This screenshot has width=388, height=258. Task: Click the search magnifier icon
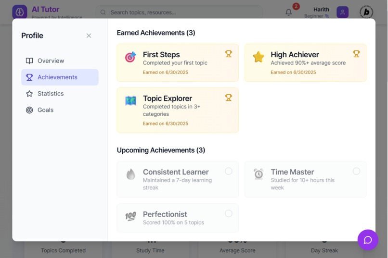[x=103, y=12]
